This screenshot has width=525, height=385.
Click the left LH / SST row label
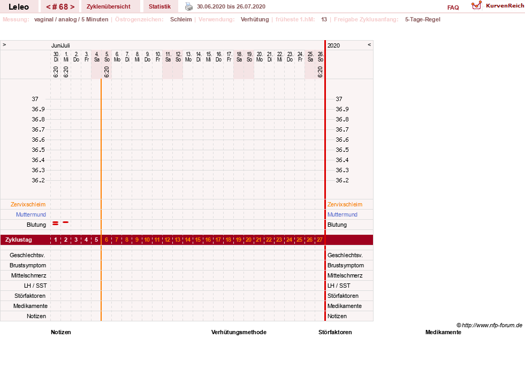click(x=35, y=286)
